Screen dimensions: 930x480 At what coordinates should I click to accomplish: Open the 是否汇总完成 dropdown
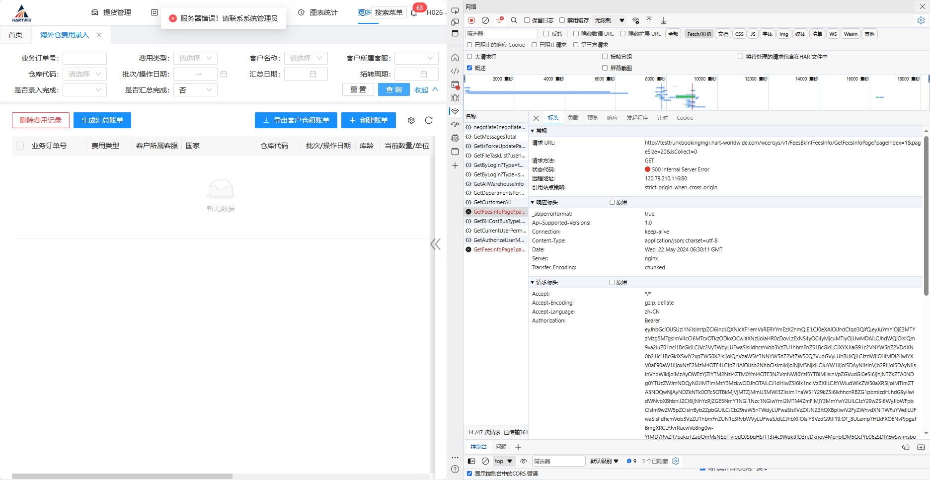pyautogui.click(x=195, y=90)
